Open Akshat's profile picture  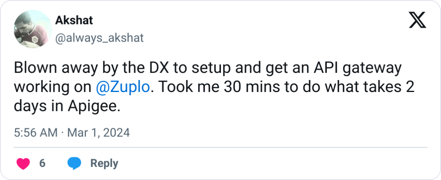coord(29,29)
